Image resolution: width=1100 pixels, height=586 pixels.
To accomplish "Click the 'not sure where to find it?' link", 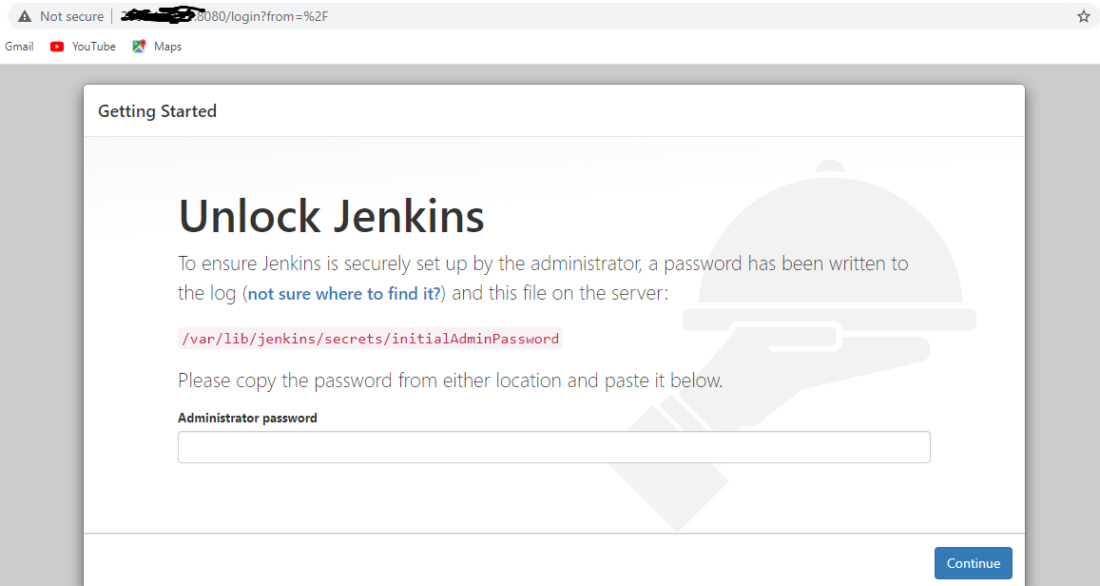I will tap(344, 293).
